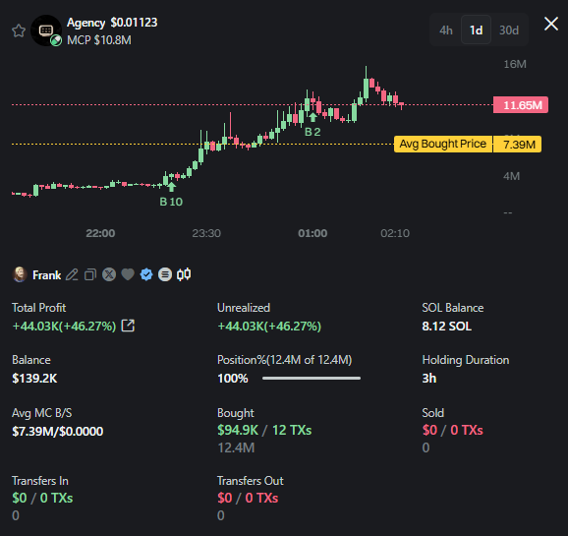Click the blue verified badge icon

[146, 274]
